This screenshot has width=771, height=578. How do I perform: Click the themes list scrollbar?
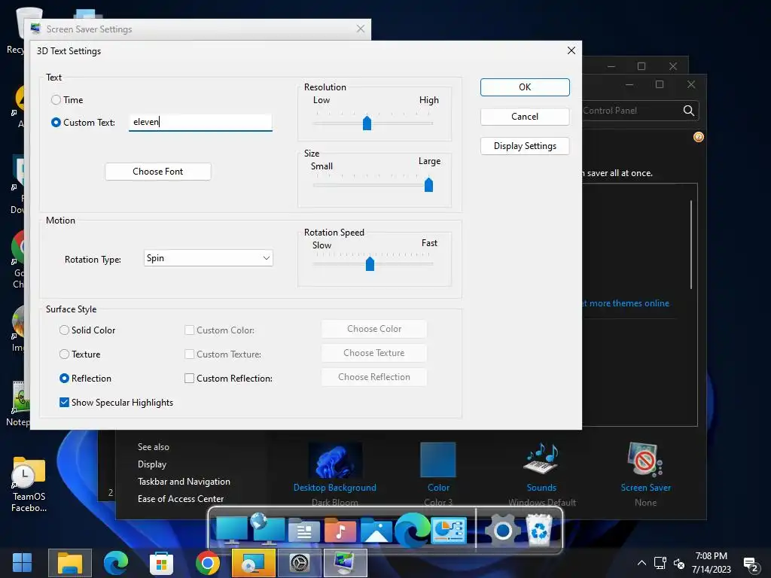pos(691,245)
